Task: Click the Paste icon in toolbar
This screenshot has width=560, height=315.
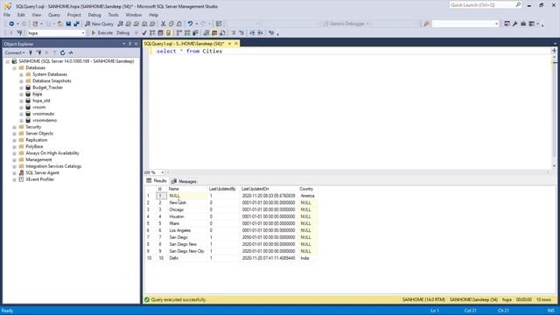Action: pos(179,24)
